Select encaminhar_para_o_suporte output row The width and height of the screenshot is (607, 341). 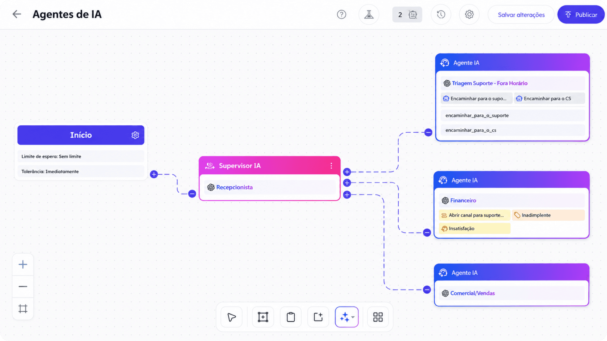pyautogui.click(x=512, y=116)
